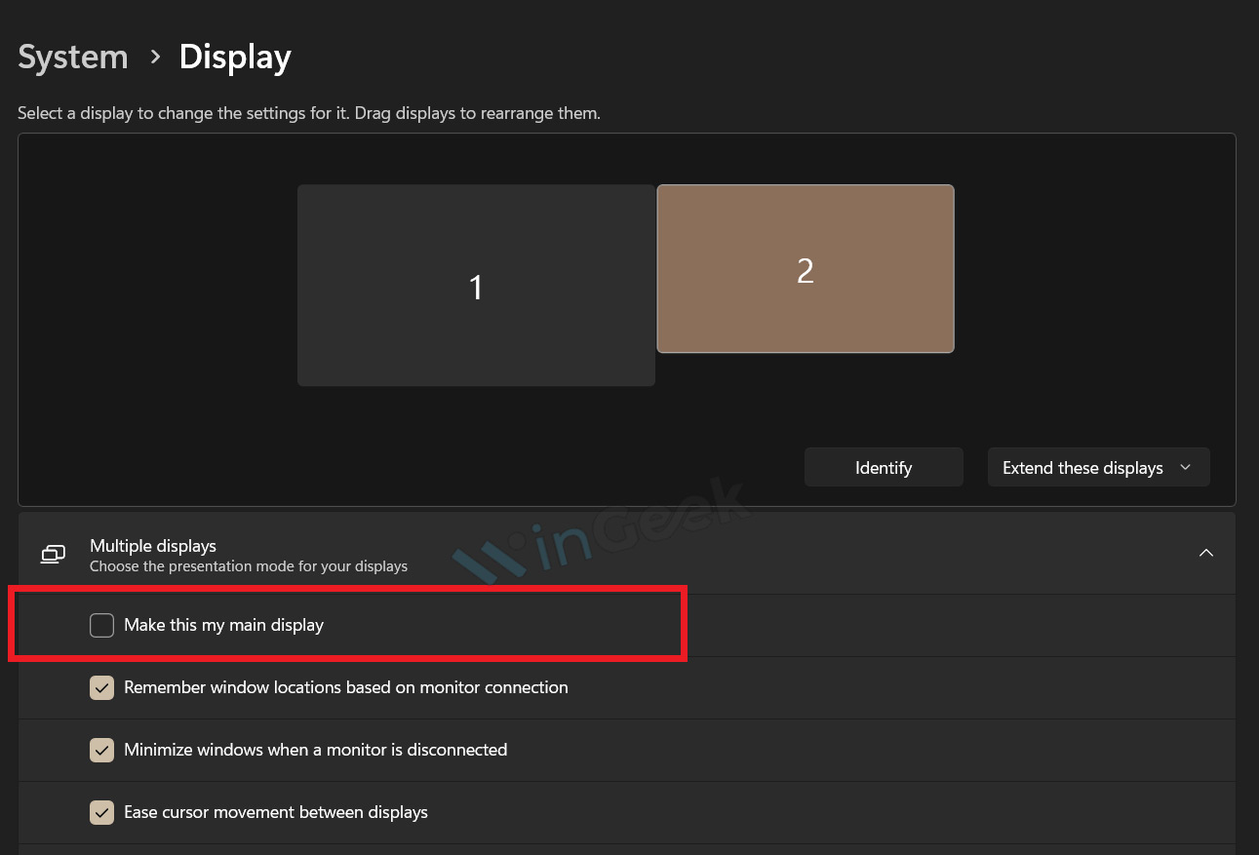Toggle Ease cursor movement between displays
1259x855 pixels.
point(101,812)
